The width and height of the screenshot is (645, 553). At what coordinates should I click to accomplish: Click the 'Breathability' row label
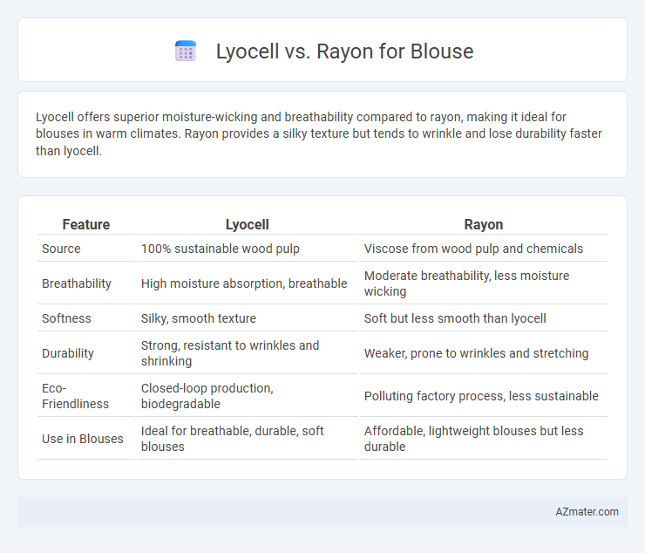click(77, 283)
